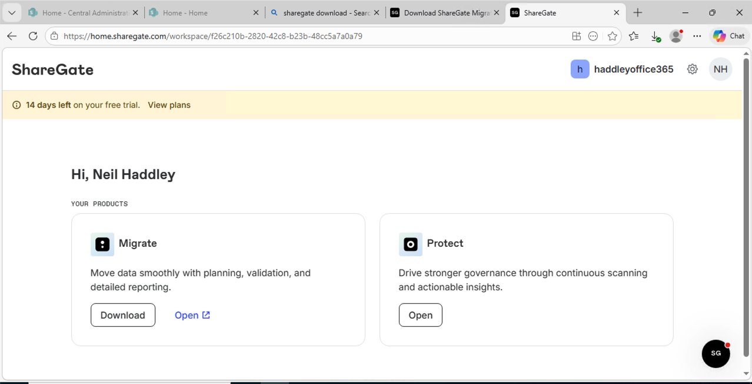752x384 pixels.
Task: Open Migrate via the Open link
Action: [x=192, y=315]
